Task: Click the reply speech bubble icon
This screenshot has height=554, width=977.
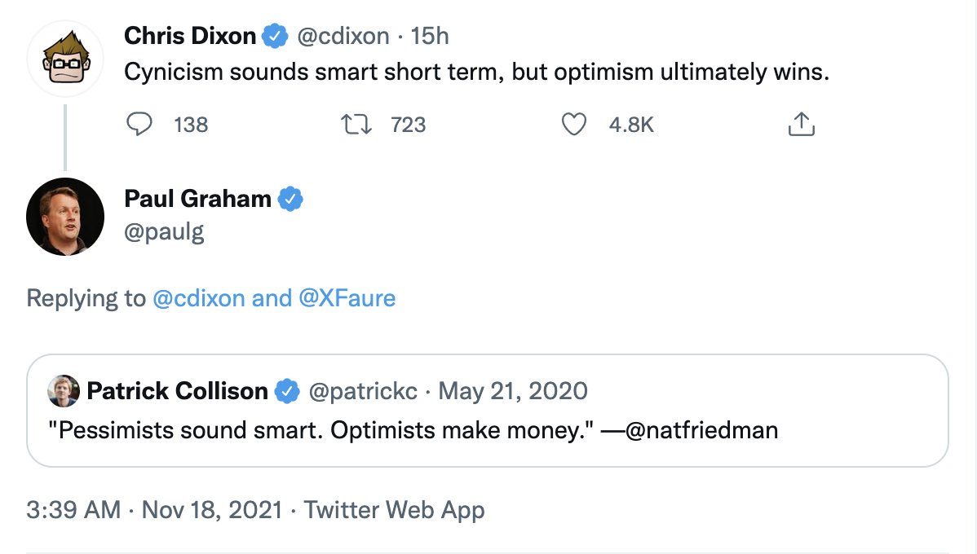Action: [140, 125]
